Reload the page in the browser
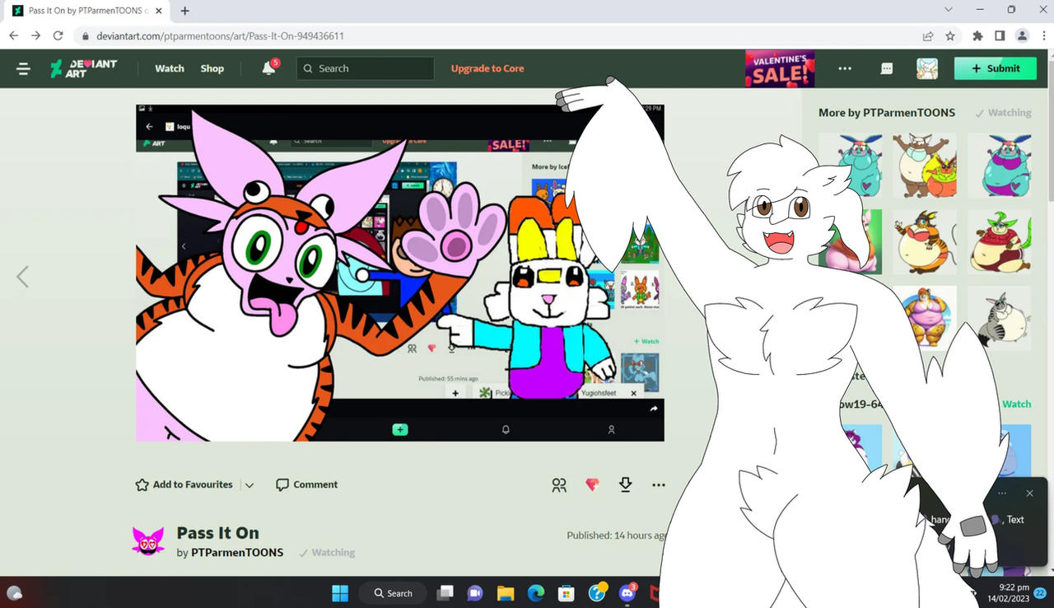 click(x=58, y=36)
